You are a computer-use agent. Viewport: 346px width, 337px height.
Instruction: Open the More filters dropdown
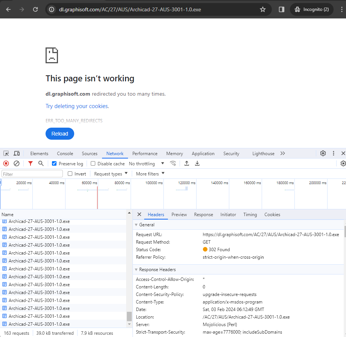point(150,174)
